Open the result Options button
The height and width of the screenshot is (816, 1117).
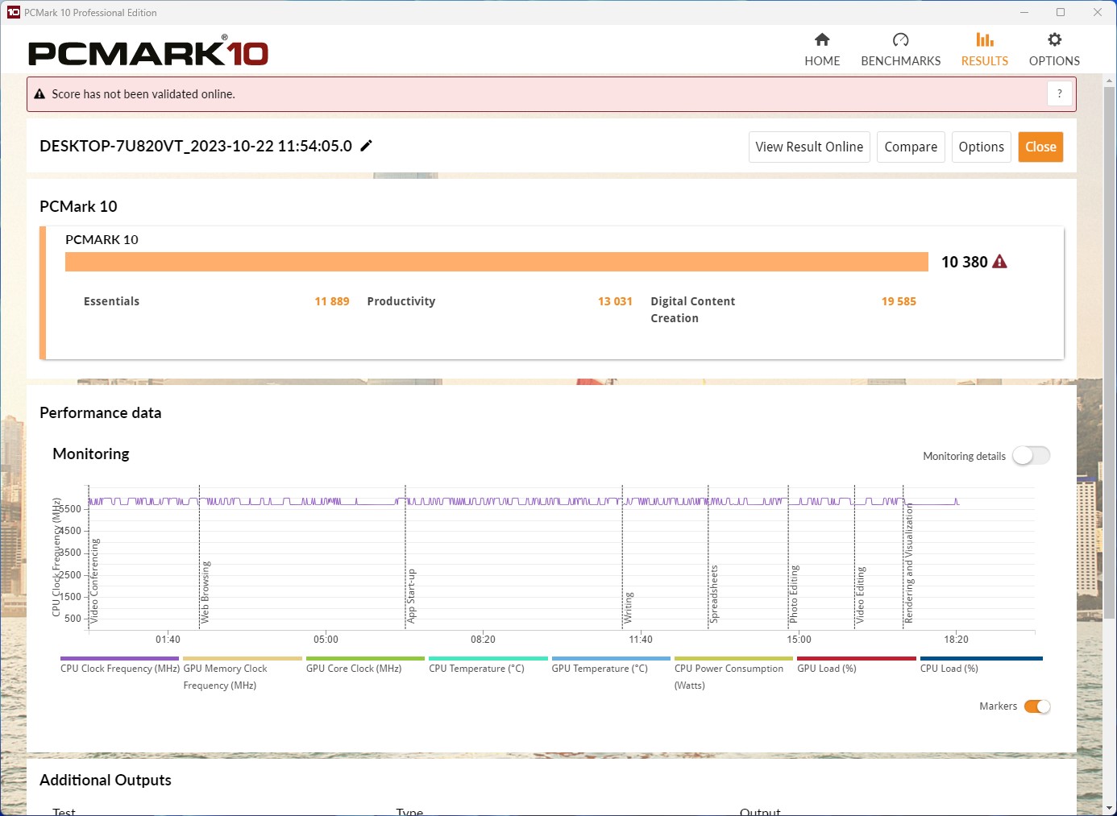click(981, 147)
